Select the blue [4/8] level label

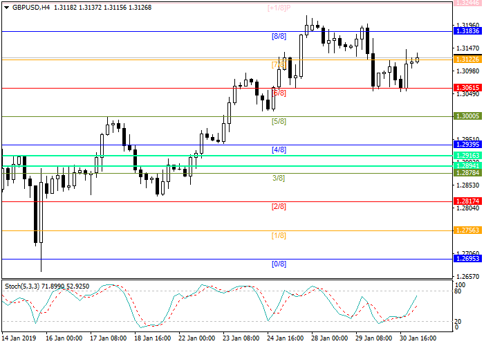(279, 149)
